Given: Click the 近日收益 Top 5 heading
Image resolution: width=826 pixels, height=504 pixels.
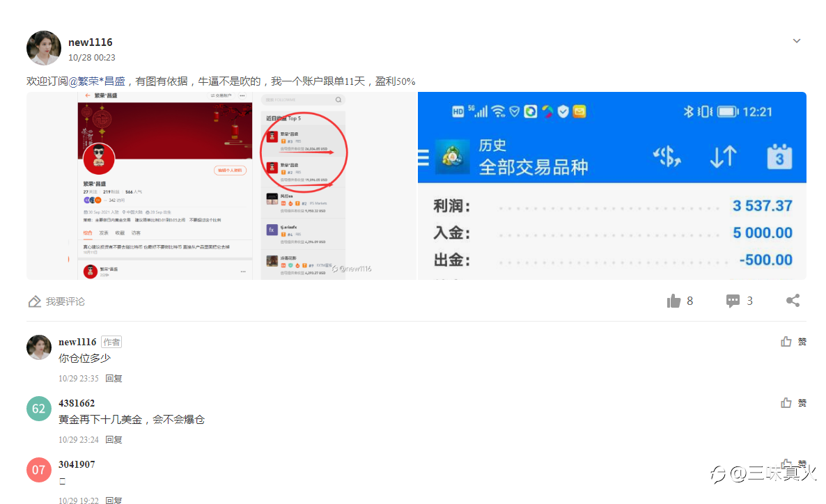Looking at the screenshot, I should 283,118.
